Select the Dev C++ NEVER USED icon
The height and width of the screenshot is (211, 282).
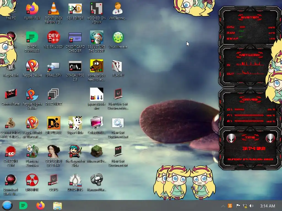click(54, 40)
